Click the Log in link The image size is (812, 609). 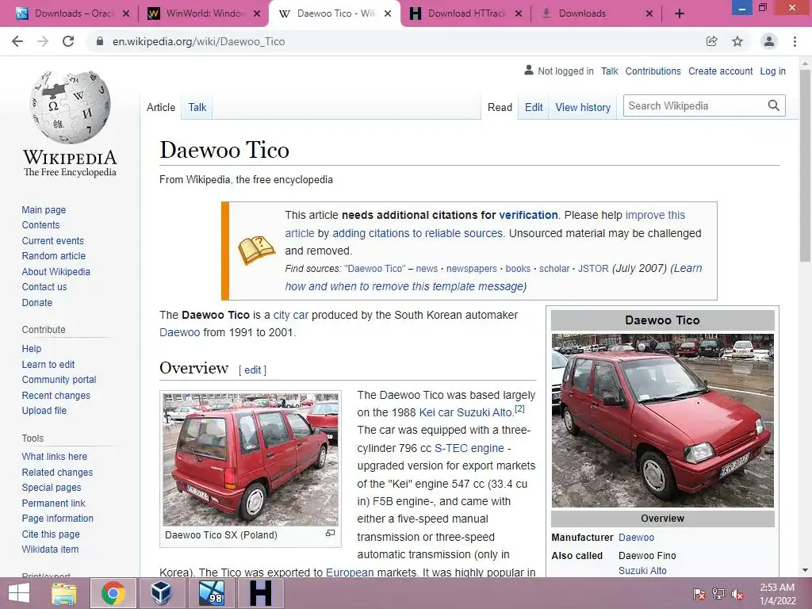click(772, 71)
